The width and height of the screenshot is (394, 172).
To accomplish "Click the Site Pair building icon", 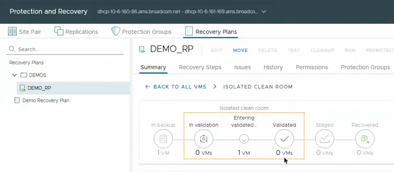I will (x=12, y=32).
